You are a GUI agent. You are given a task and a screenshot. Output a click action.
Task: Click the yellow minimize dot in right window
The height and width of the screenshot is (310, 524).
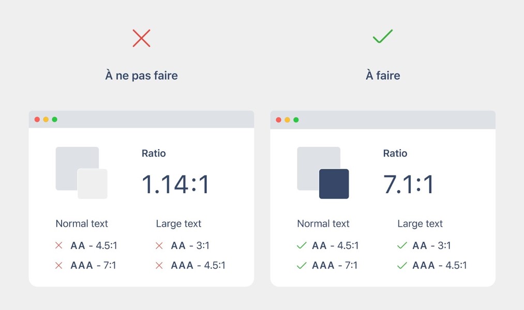click(x=288, y=120)
